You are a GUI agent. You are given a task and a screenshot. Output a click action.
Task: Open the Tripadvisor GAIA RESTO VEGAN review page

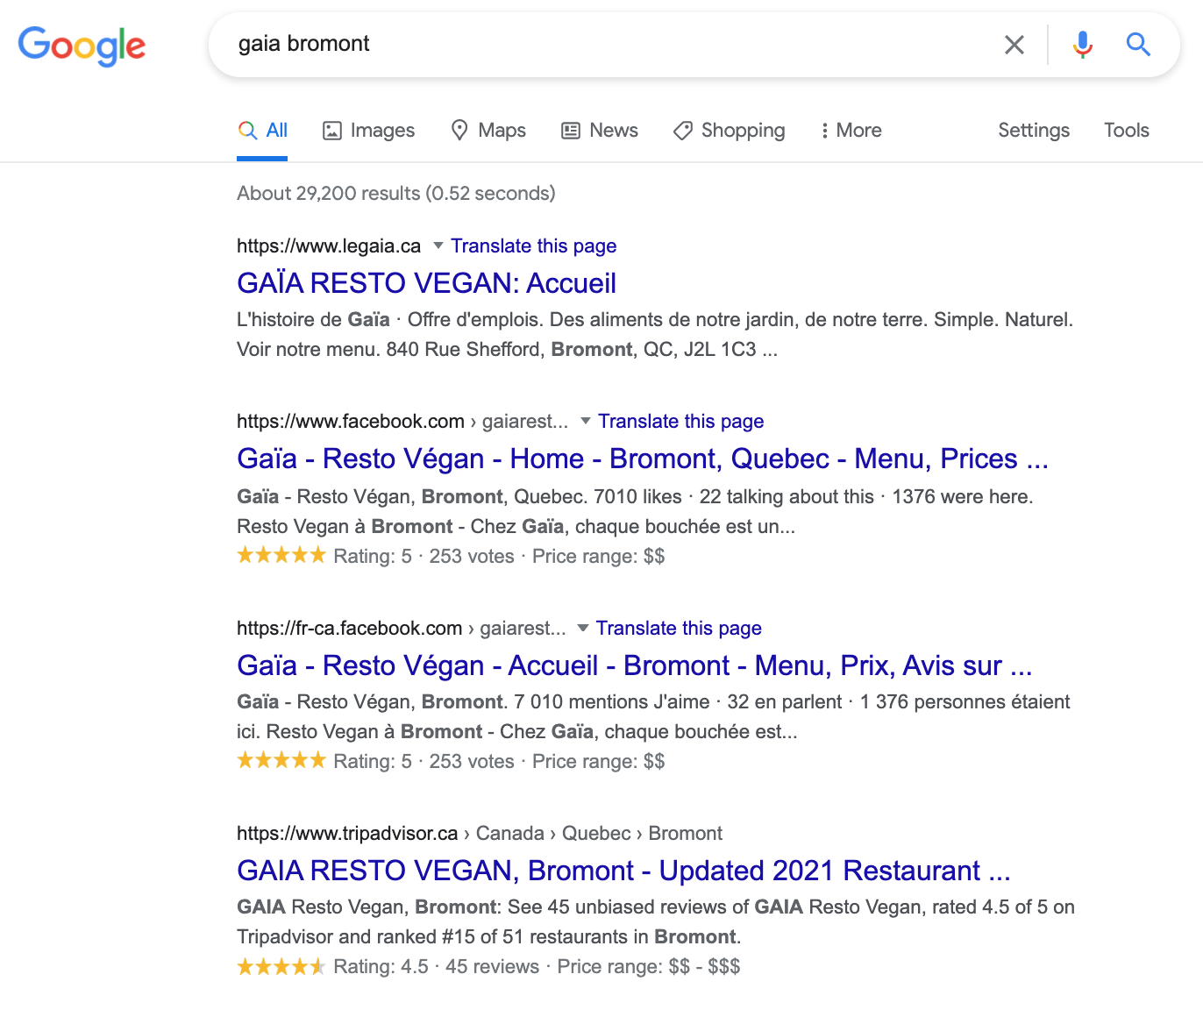pyautogui.click(x=623, y=870)
